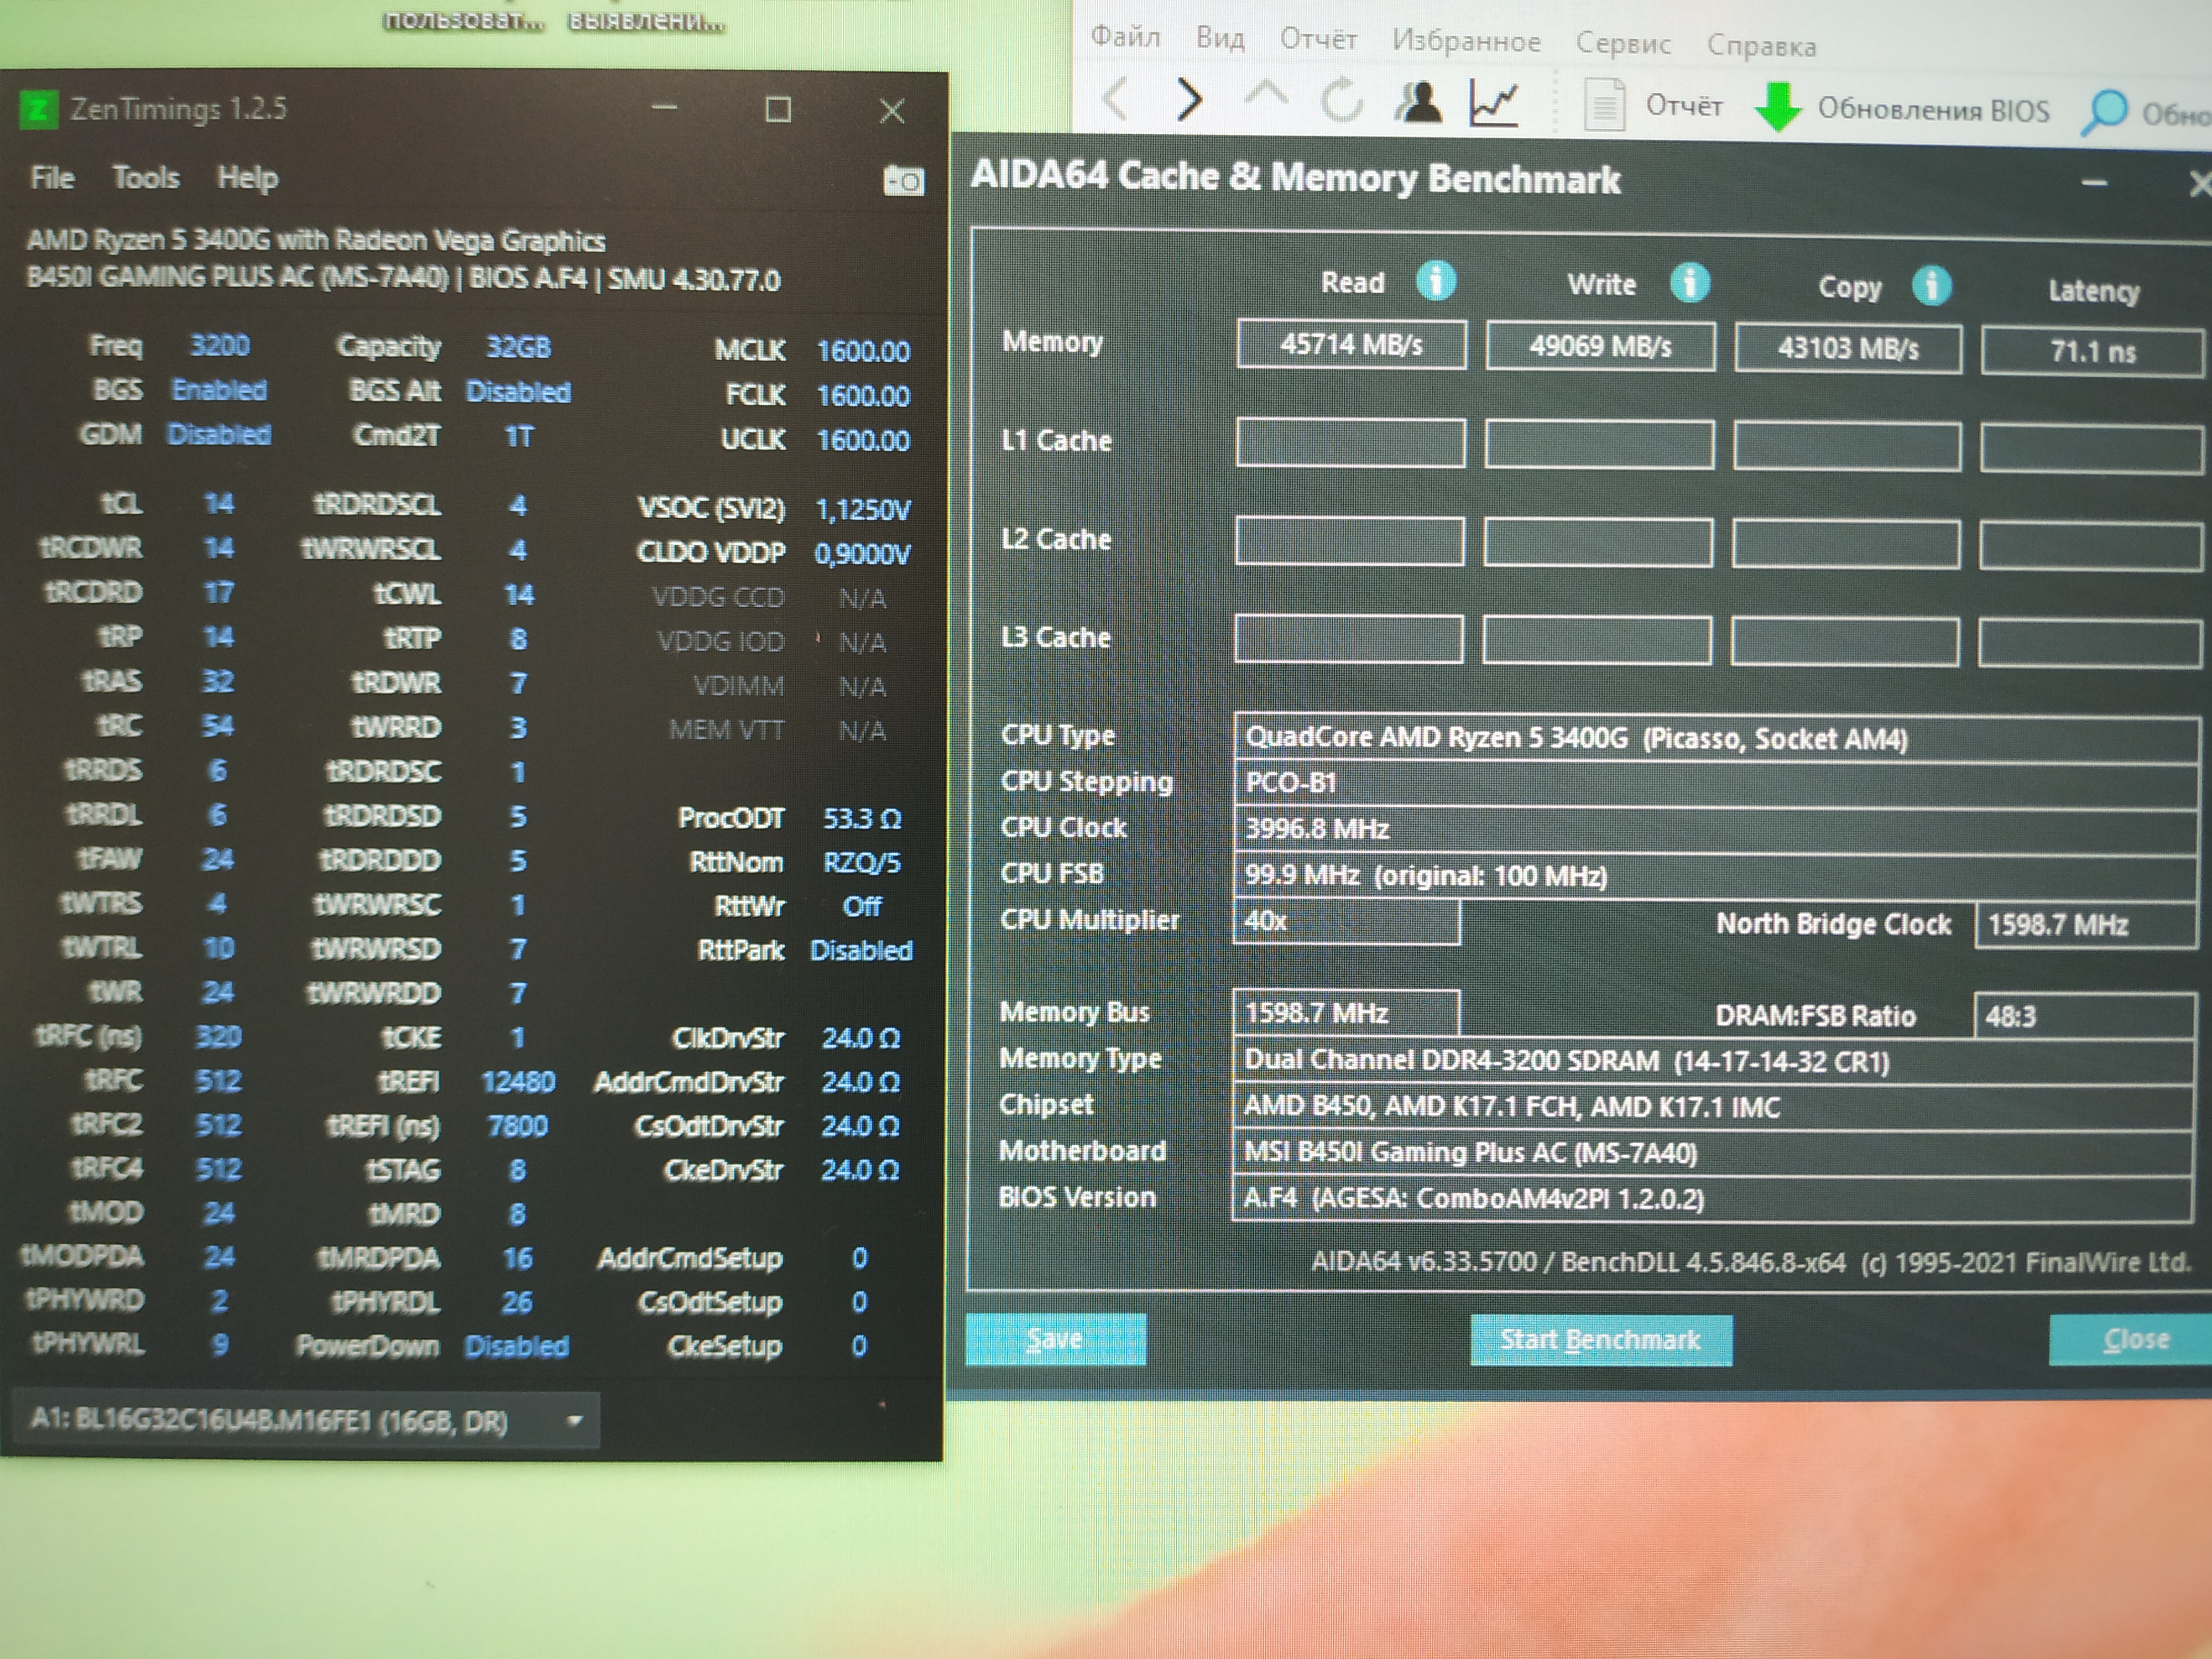
Task: Open the user profile icon in toolbar
Action: tap(1418, 102)
